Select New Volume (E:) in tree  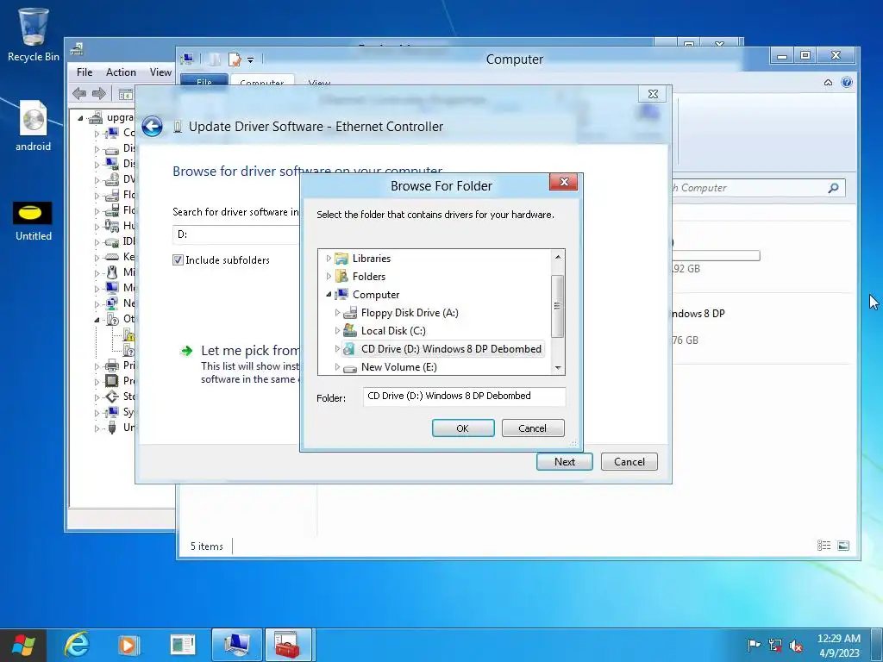(398, 367)
